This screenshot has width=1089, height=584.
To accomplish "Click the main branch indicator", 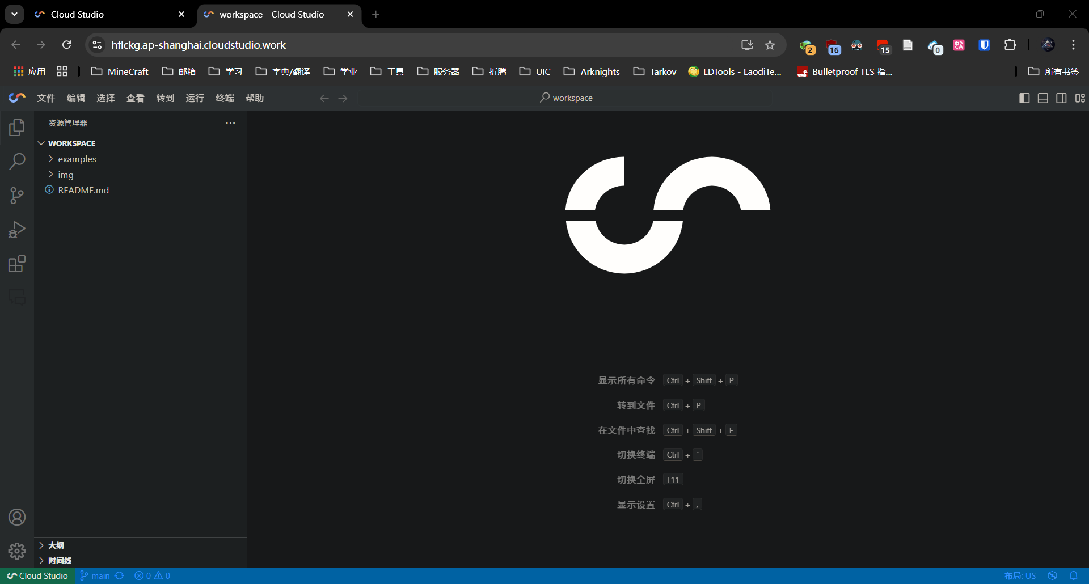I will tap(95, 575).
